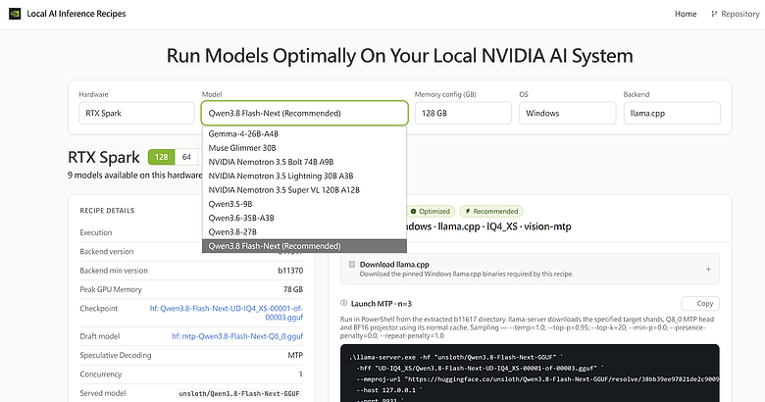Go to the Home page link
765x402 pixels.
click(x=686, y=14)
